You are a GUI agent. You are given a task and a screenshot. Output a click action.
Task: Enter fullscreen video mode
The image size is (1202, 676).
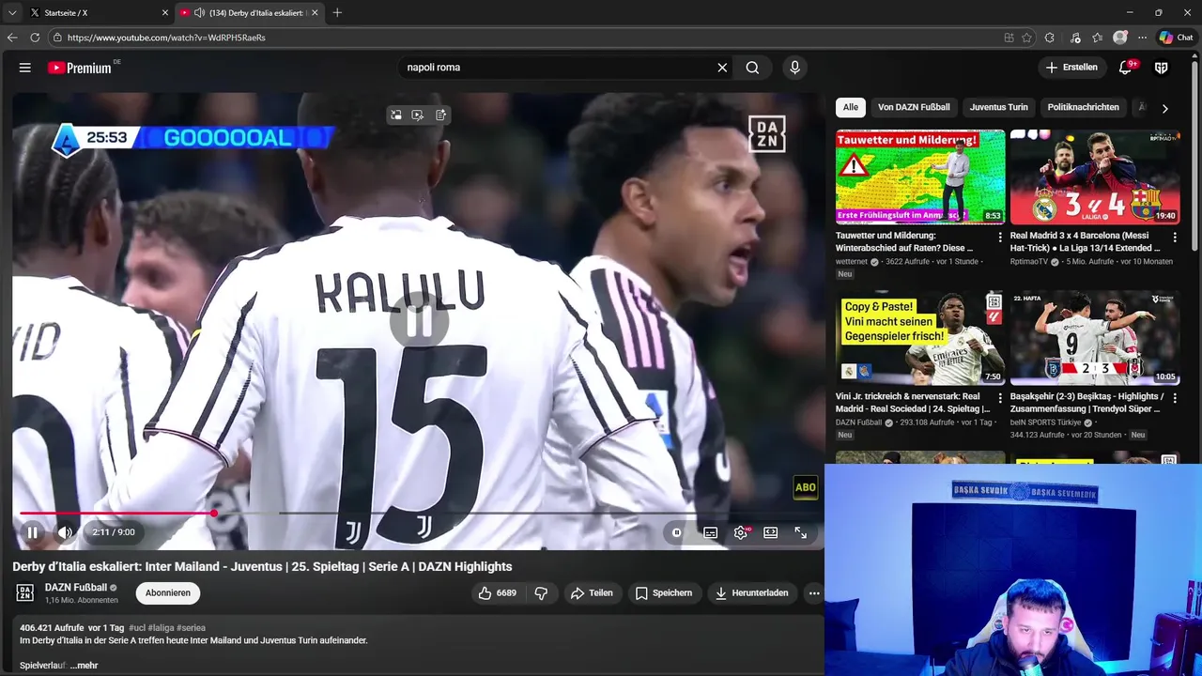(801, 532)
